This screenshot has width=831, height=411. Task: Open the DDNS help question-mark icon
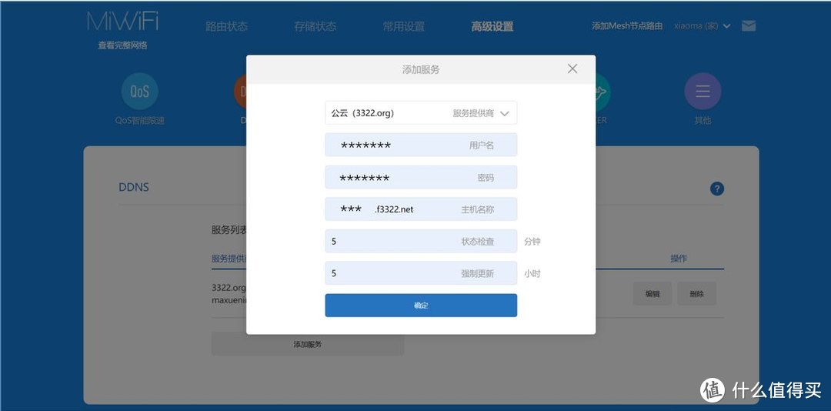(x=717, y=189)
